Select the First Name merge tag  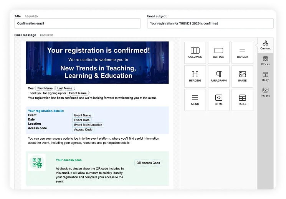(45, 88)
